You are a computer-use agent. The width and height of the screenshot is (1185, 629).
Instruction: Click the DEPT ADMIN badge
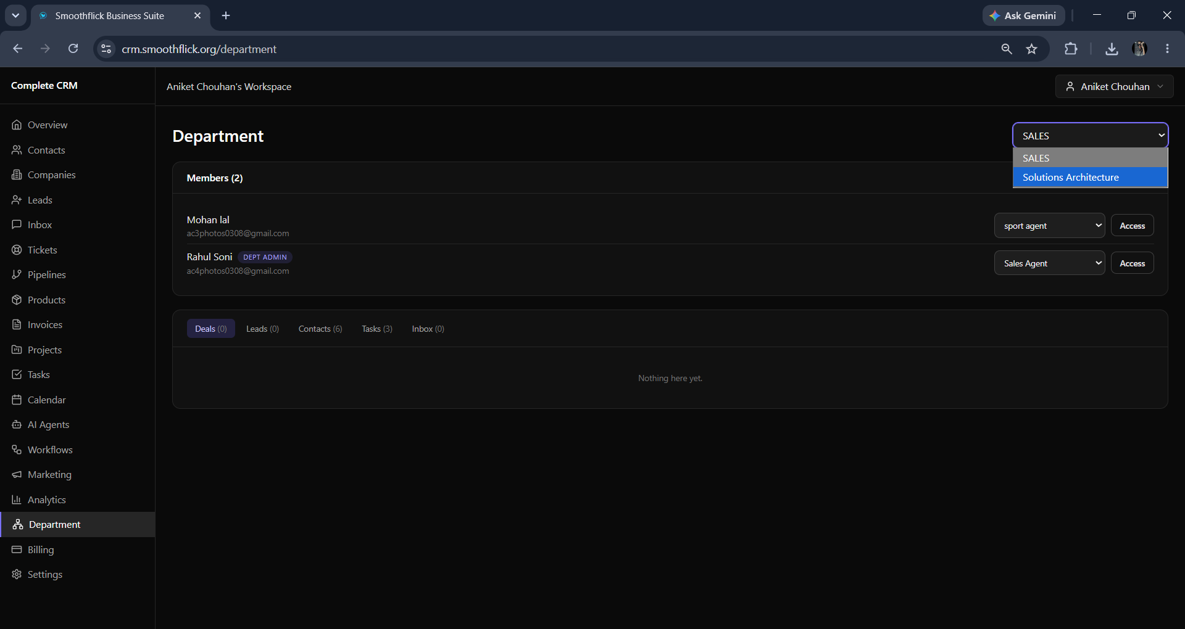(265, 257)
